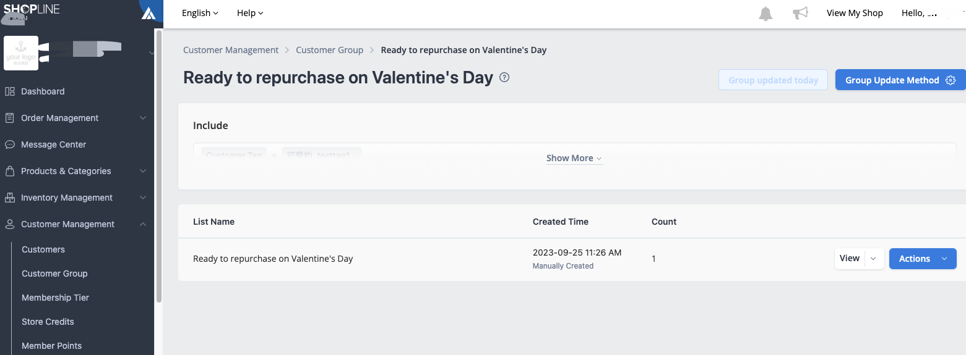Viewport: 966px width, 355px height.
Task: Go to Customer Group in sidebar
Action: [54, 274]
